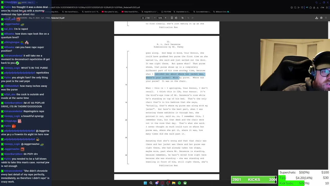The height and width of the screenshot is (186, 330).
Task: Take a snapshot with the browser capture icon
Action: 295,7
